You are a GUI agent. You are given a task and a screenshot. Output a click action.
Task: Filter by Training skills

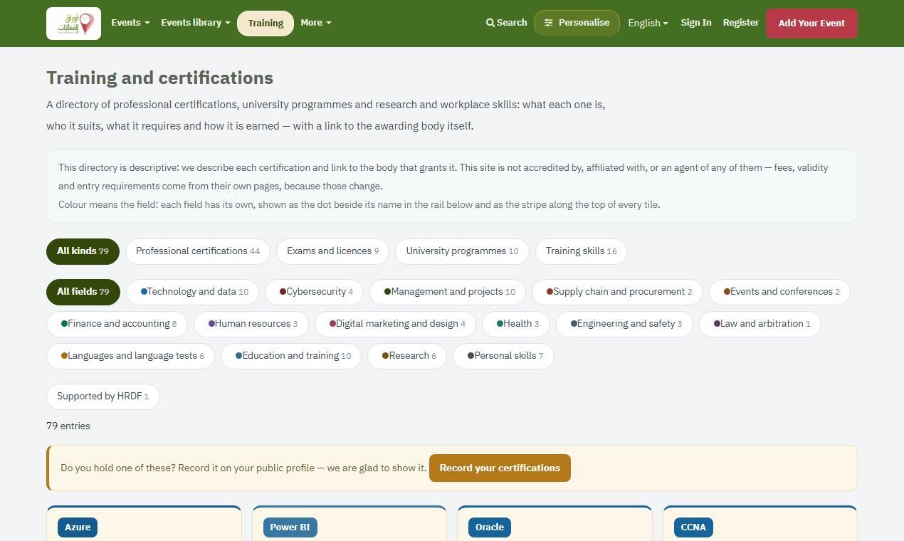(581, 251)
